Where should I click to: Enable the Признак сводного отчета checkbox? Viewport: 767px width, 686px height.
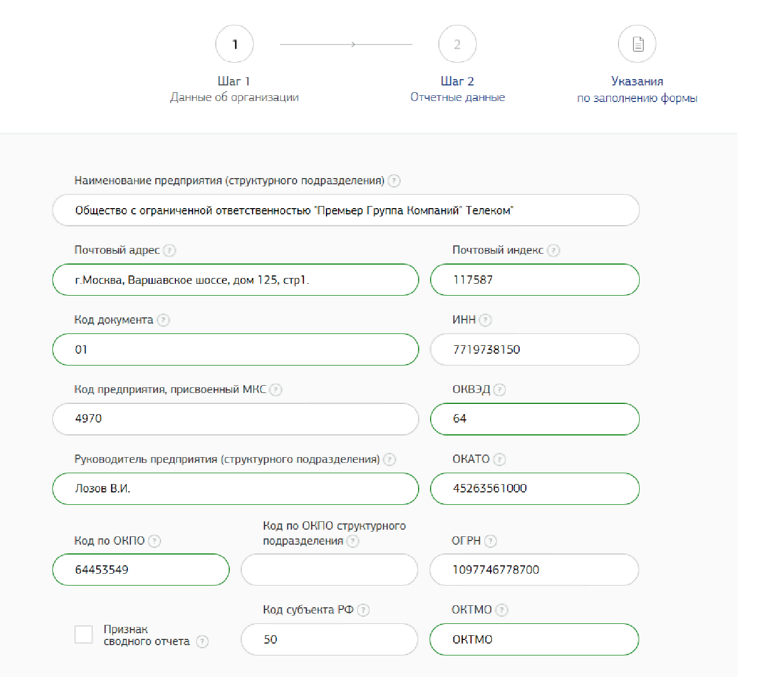point(84,634)
